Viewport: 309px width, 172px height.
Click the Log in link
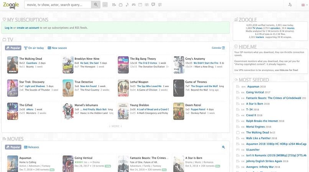8,28
